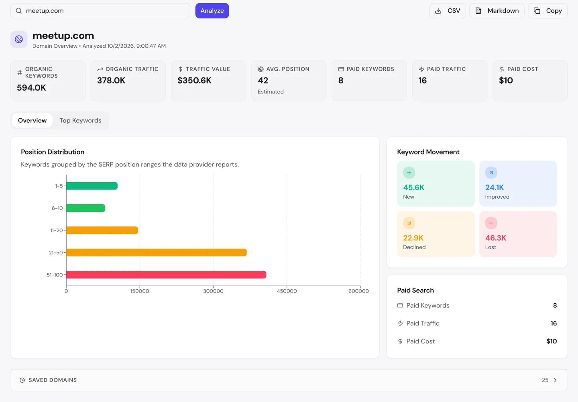Click the 46.3K Lost keywords value
This screenshot has height=402, width=578.
coord(496,238)
